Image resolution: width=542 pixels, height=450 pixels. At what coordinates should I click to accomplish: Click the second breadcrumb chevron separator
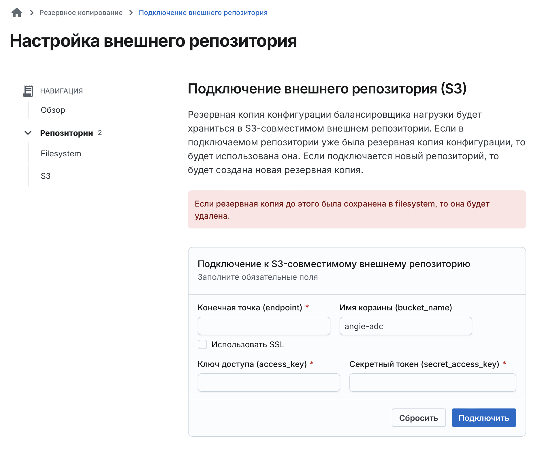[x=131, y=13]
